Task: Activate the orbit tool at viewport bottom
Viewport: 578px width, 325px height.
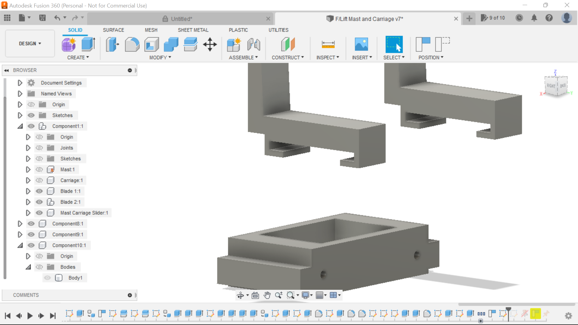Action: pos(241,295)
